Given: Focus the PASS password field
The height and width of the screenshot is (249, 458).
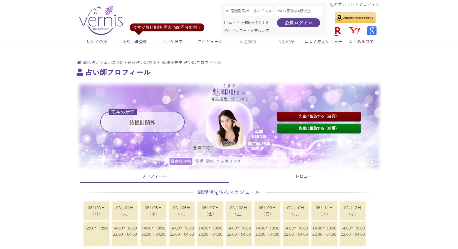Looking at the screenshot, I should [299, 11].
